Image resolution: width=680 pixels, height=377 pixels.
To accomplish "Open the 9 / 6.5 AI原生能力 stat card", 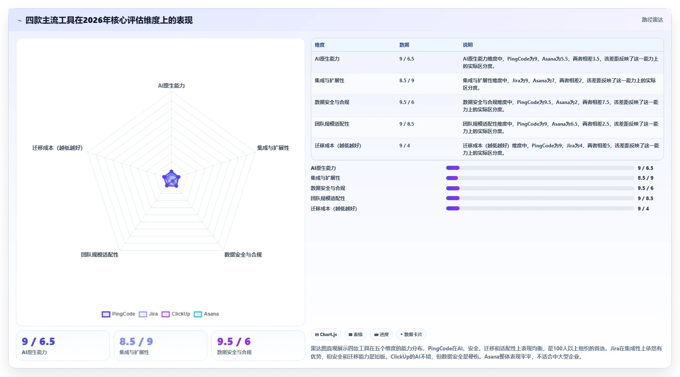I will (63, 345).
